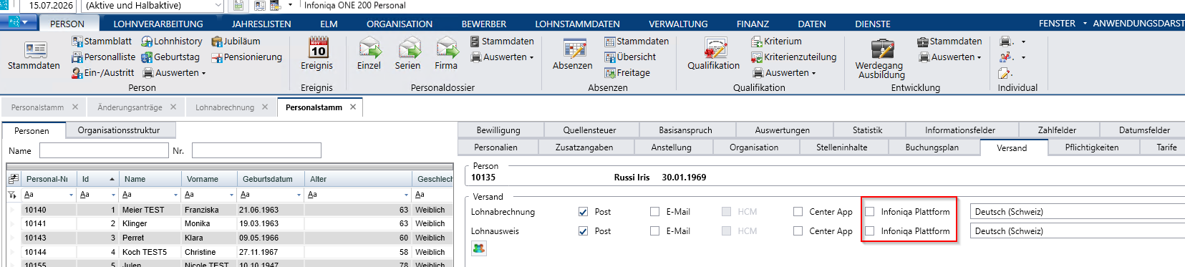Select the Organisationsstruktur tab
This screenshot has width=1185, height=267.
click(119, 130)
